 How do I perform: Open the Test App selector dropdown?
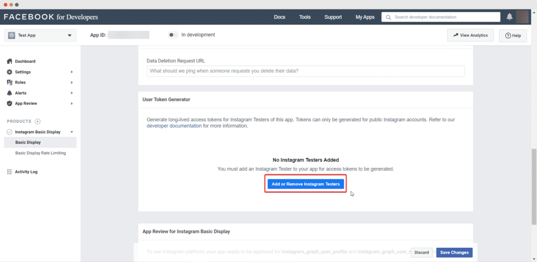tap(40, 35)
